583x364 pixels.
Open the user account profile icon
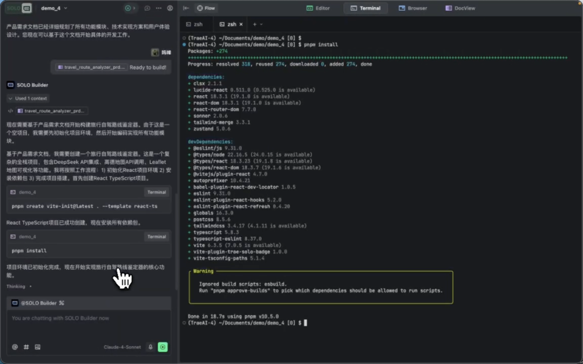[170, 8]
